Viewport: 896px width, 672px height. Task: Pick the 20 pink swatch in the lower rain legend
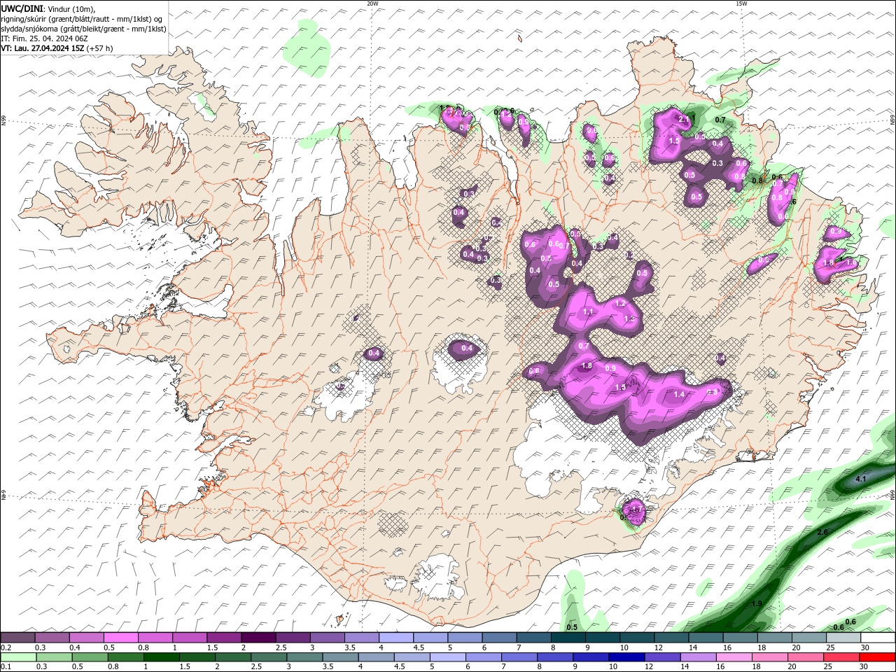click(x=805, y=657)
